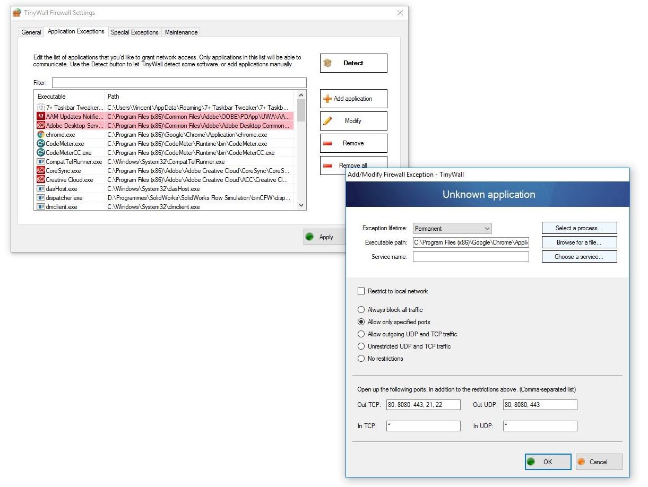The height and width of the screenshot is (487, 648).
Task: Open the Exception lifetime dropdown
Action: pyautogui.click(x=452, y=229)
